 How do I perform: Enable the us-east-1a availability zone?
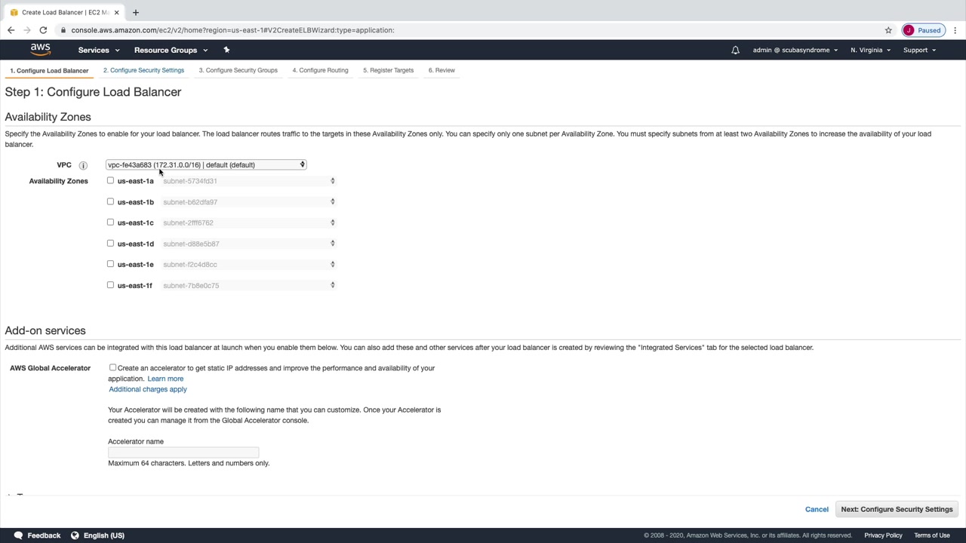point(110,181)
